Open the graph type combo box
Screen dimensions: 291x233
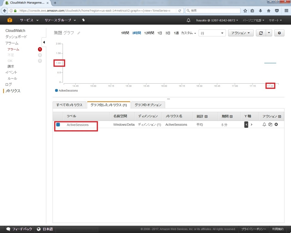pyautogui.click(x=212, y=33)
